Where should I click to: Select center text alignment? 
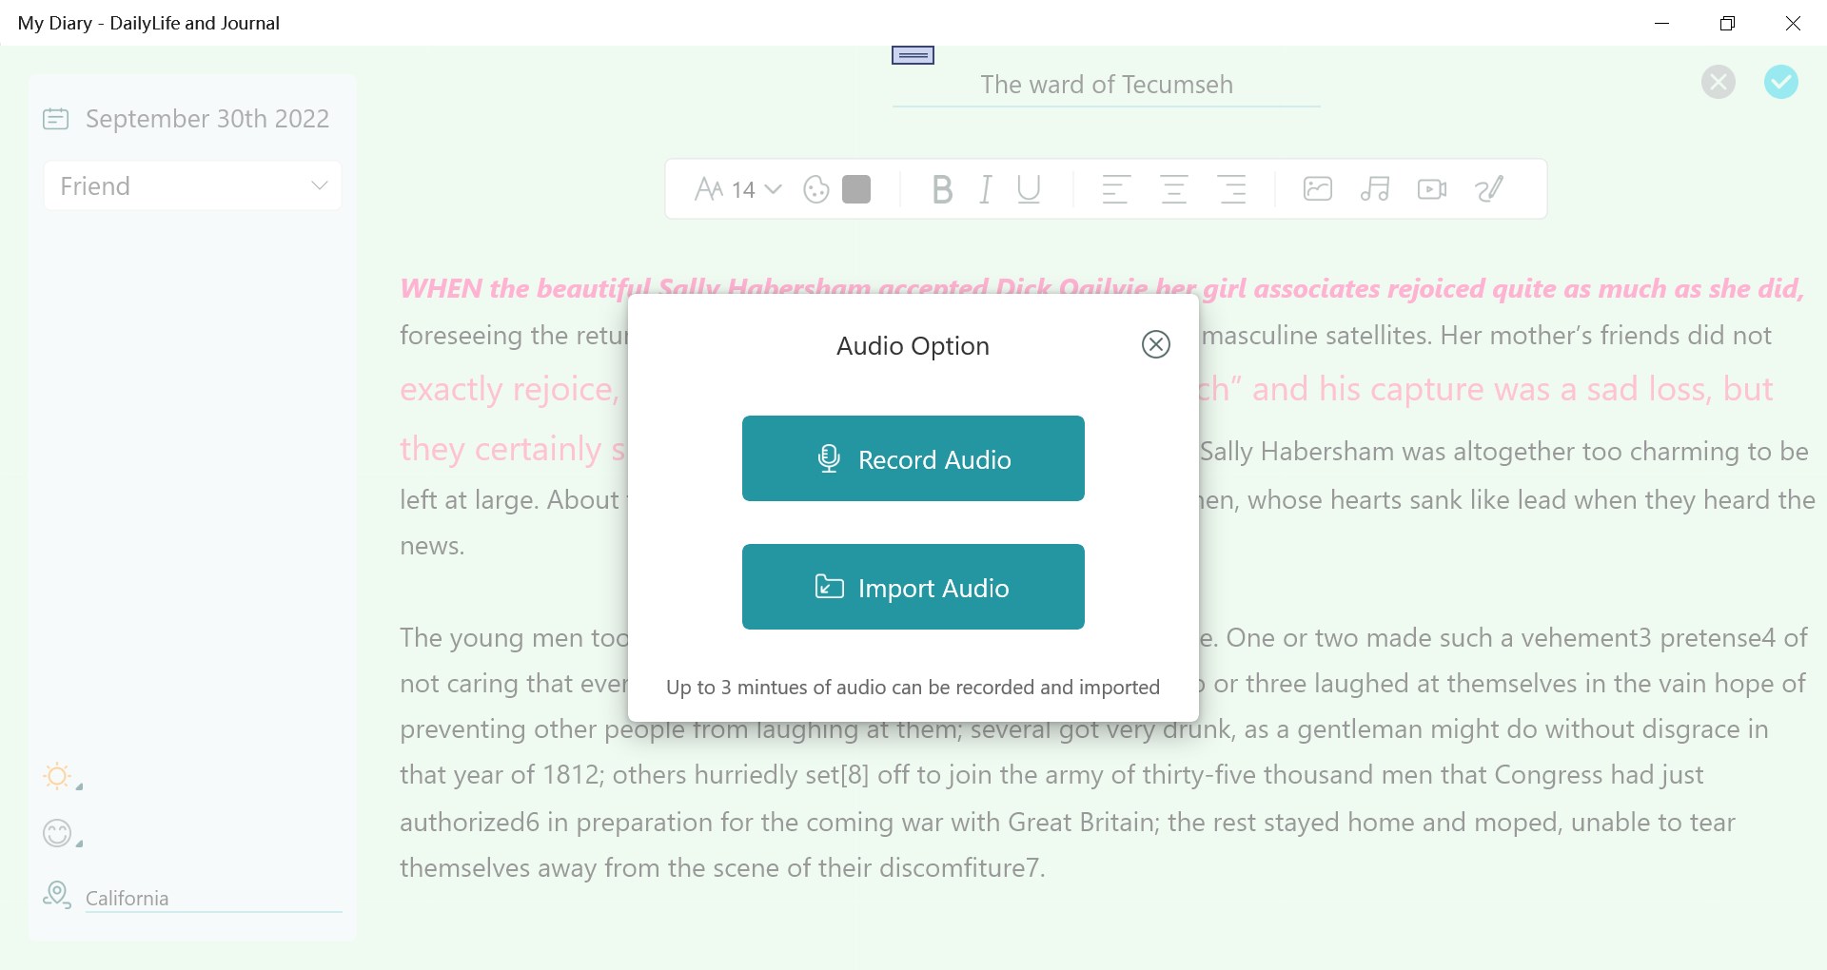pyautogui.click(x=1173, y=189)
